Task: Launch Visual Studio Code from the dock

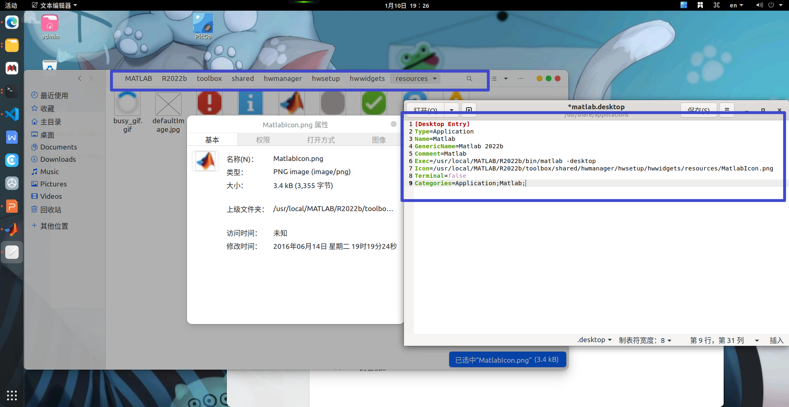Action: tap(12, 114)
